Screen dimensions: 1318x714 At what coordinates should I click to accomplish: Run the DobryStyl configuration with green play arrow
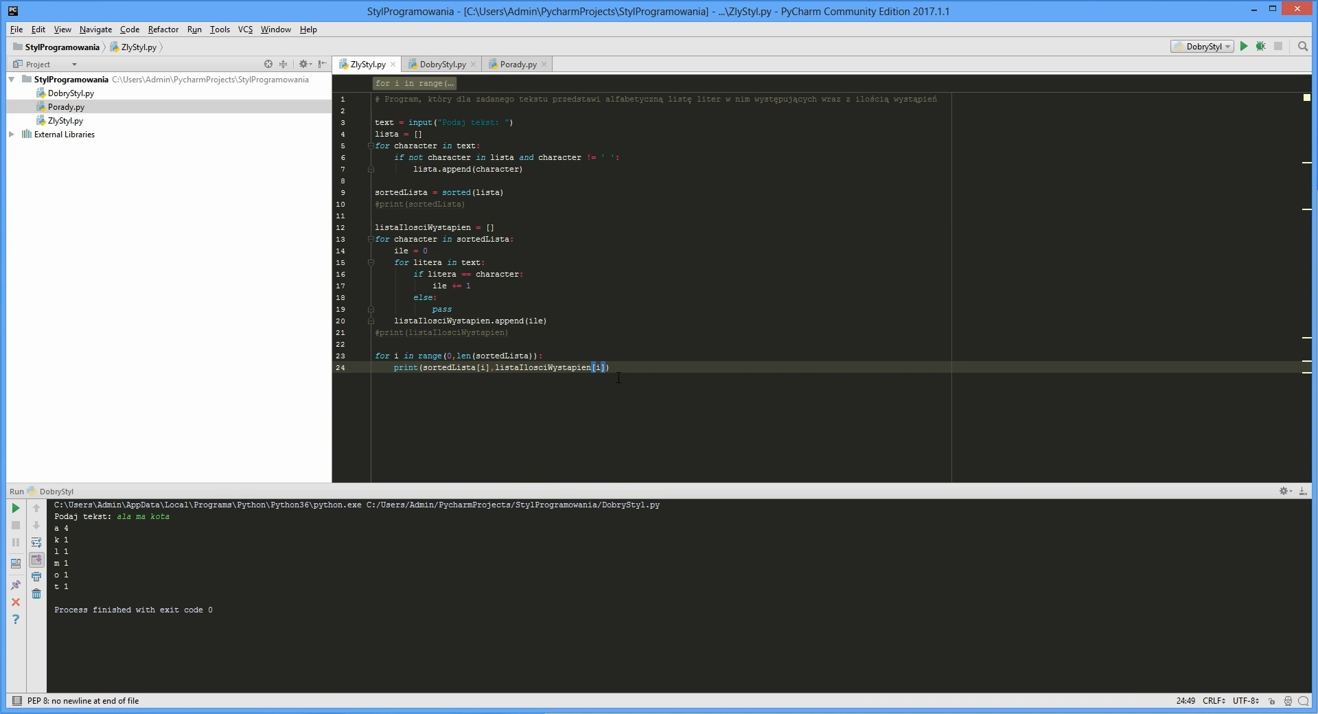(x=1244, y=46)
